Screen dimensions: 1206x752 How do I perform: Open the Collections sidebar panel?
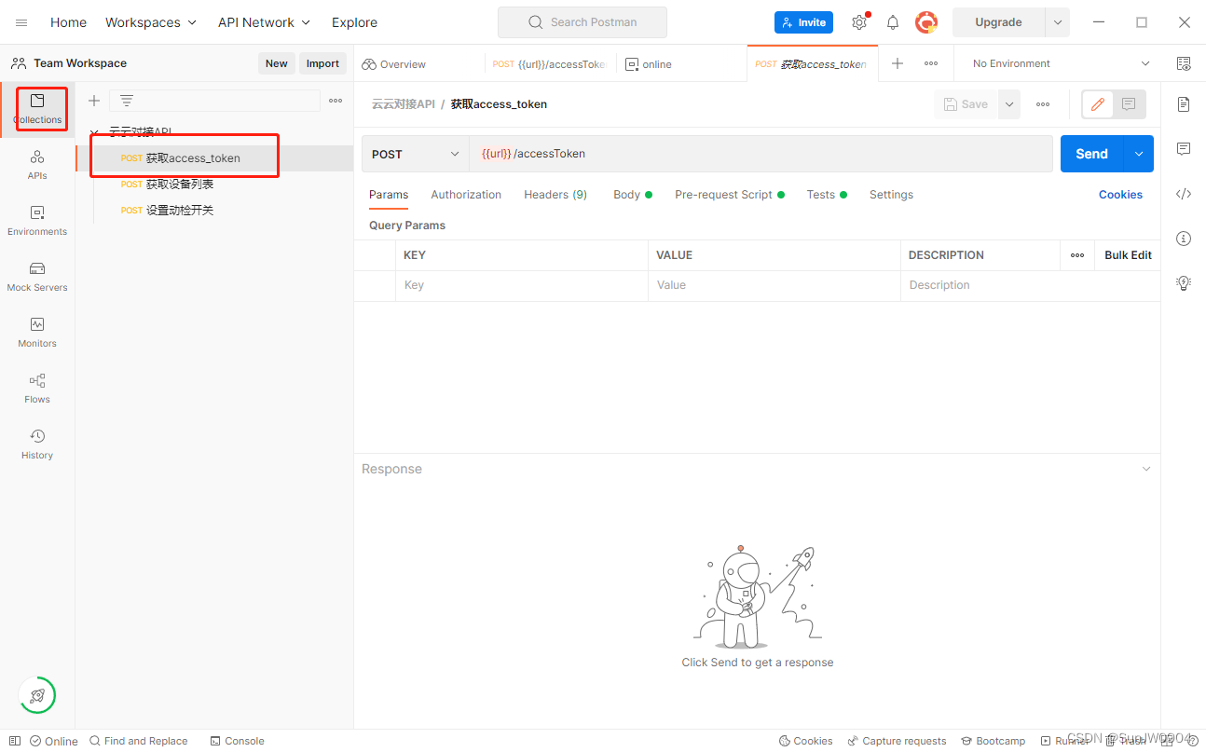coord(37,109)
